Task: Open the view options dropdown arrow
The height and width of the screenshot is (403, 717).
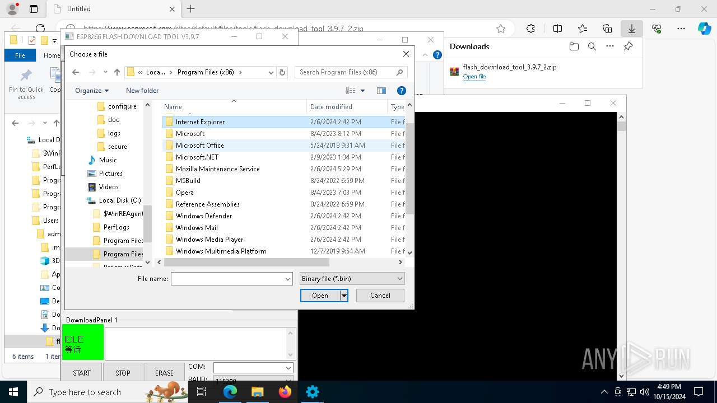Action: [362, 91]
